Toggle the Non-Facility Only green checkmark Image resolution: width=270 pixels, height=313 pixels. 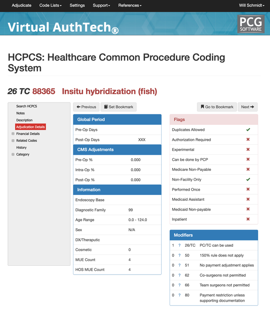click(x=248, y=179)
